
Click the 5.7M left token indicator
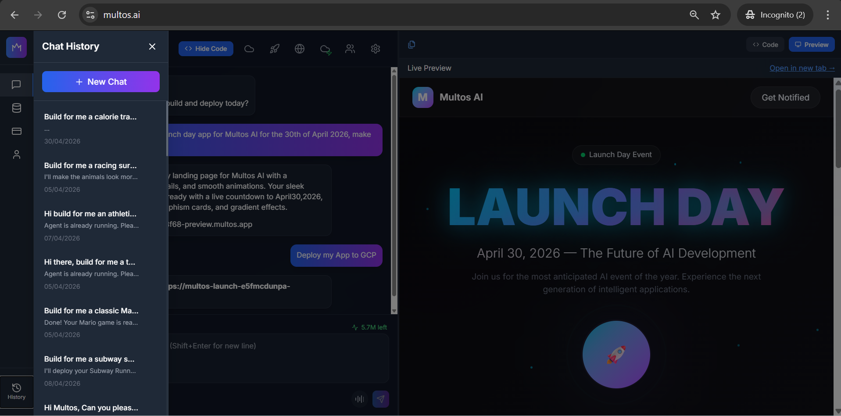pyautogui.click(x=369, y=327)
